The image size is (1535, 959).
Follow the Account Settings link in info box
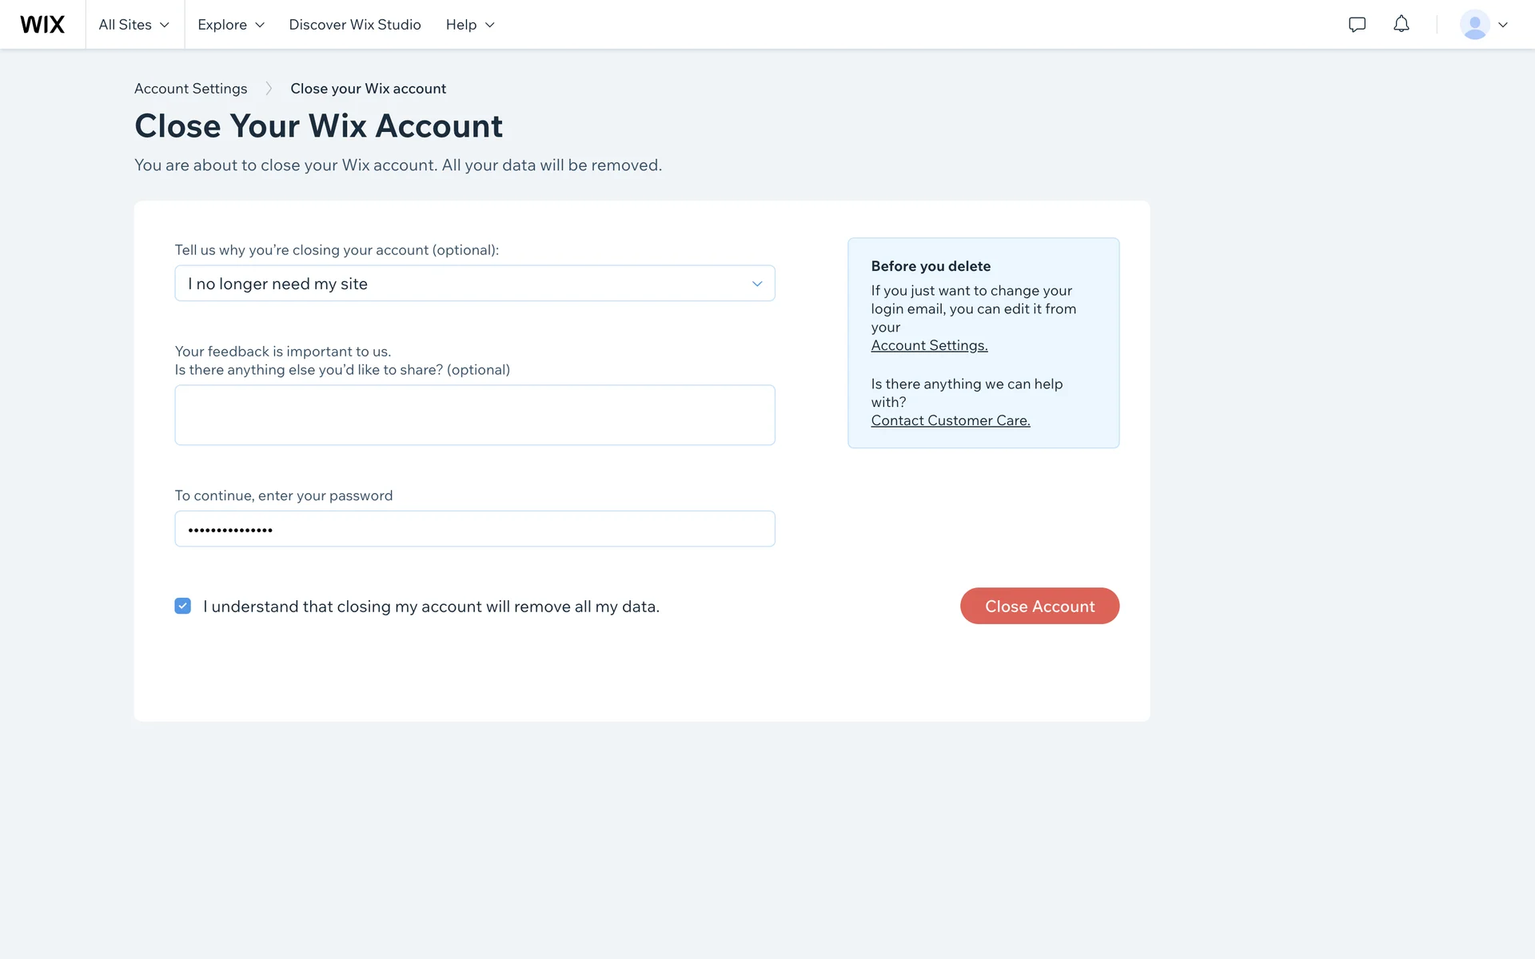(x=929, y=345)
